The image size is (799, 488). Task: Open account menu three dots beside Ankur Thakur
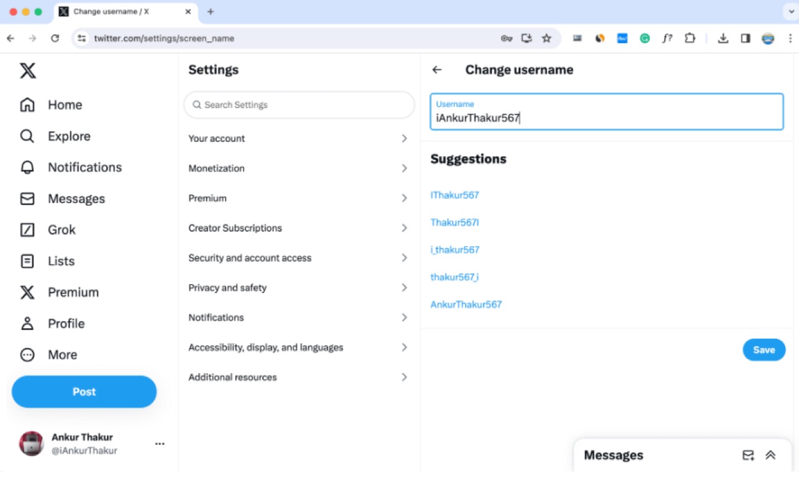[160, 444]
